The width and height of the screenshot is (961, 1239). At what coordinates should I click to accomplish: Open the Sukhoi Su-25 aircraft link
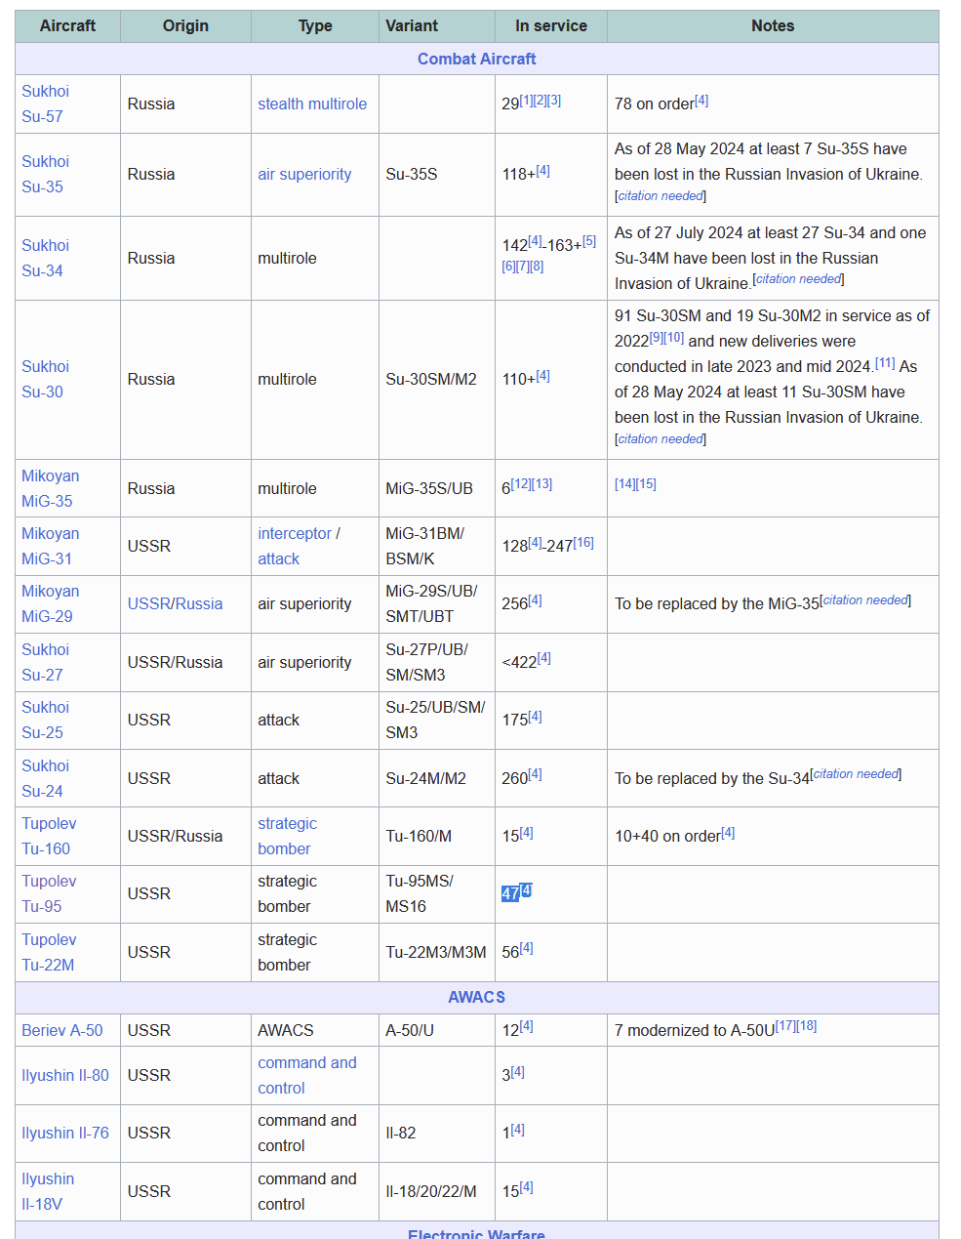[x=45, y=720]
